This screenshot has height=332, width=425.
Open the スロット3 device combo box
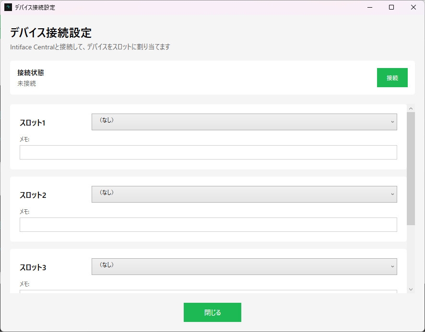pos(244,266)
